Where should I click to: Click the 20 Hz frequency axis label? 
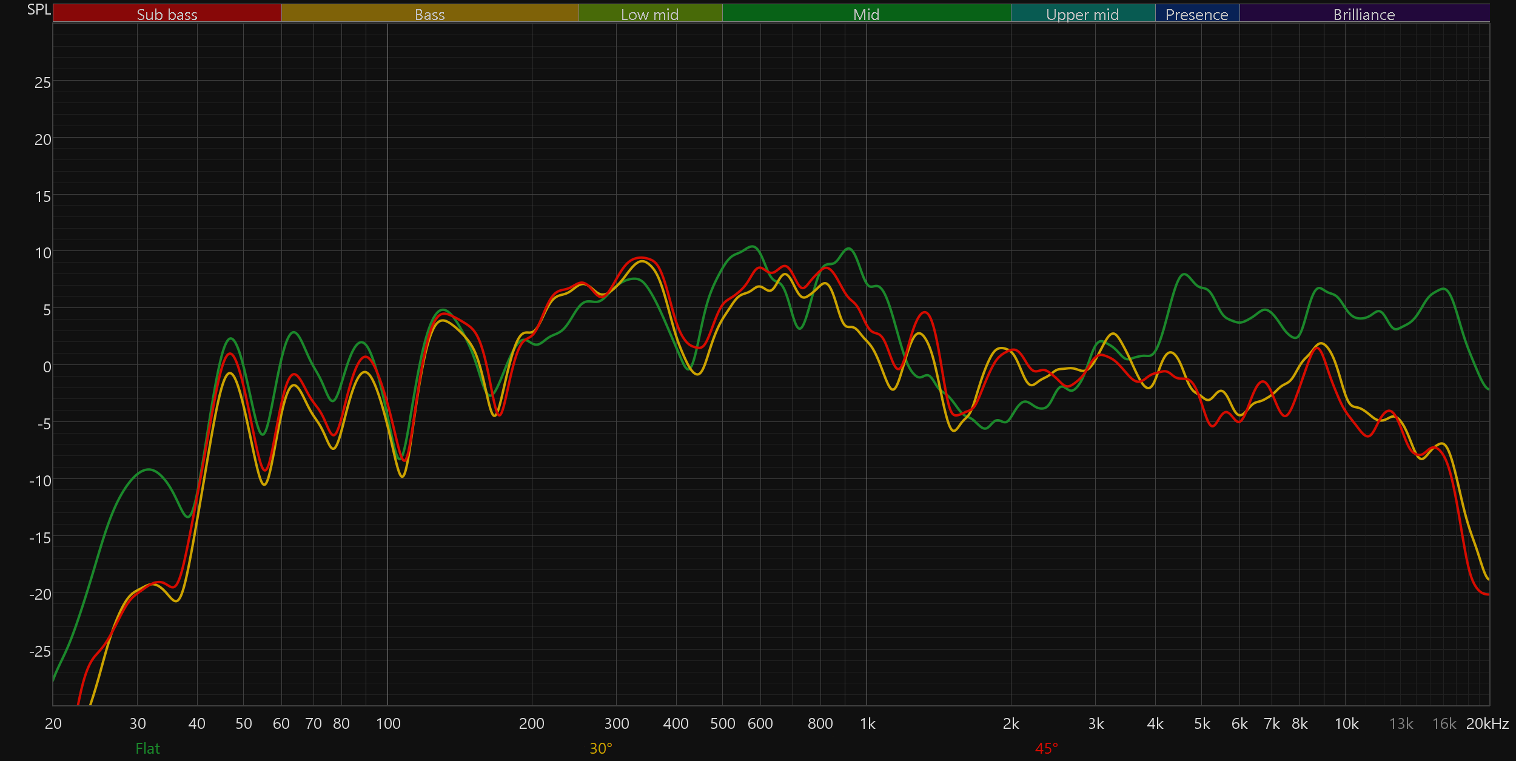pos(53,723)
